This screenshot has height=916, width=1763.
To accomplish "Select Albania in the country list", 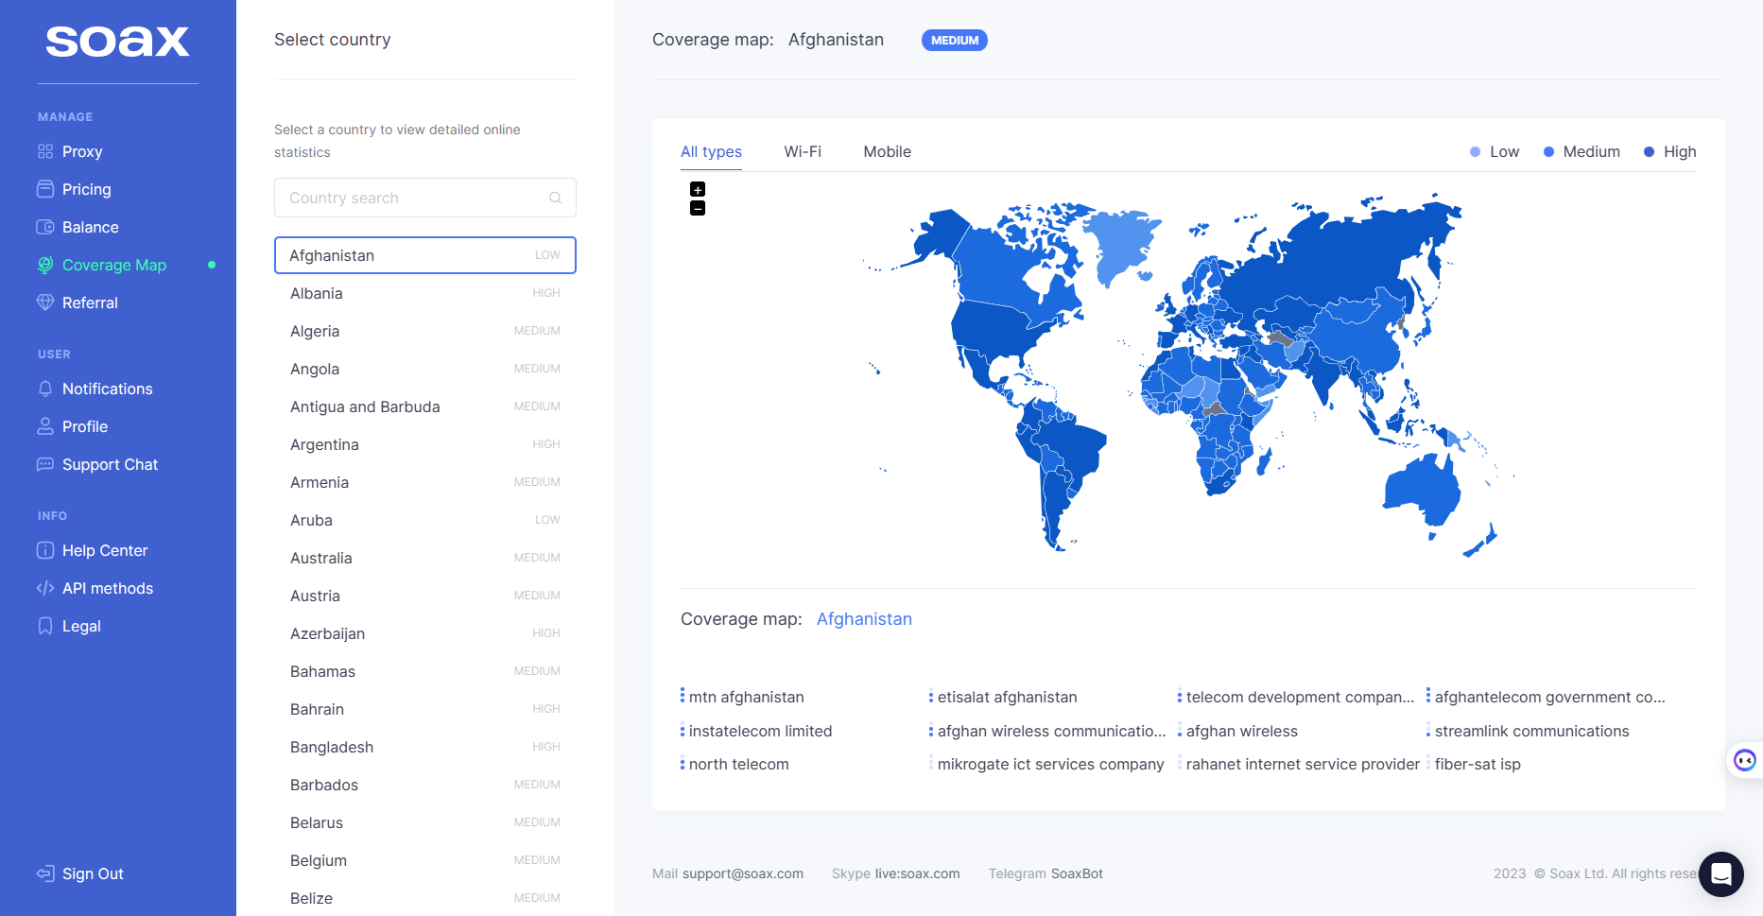I will point(425,293).
